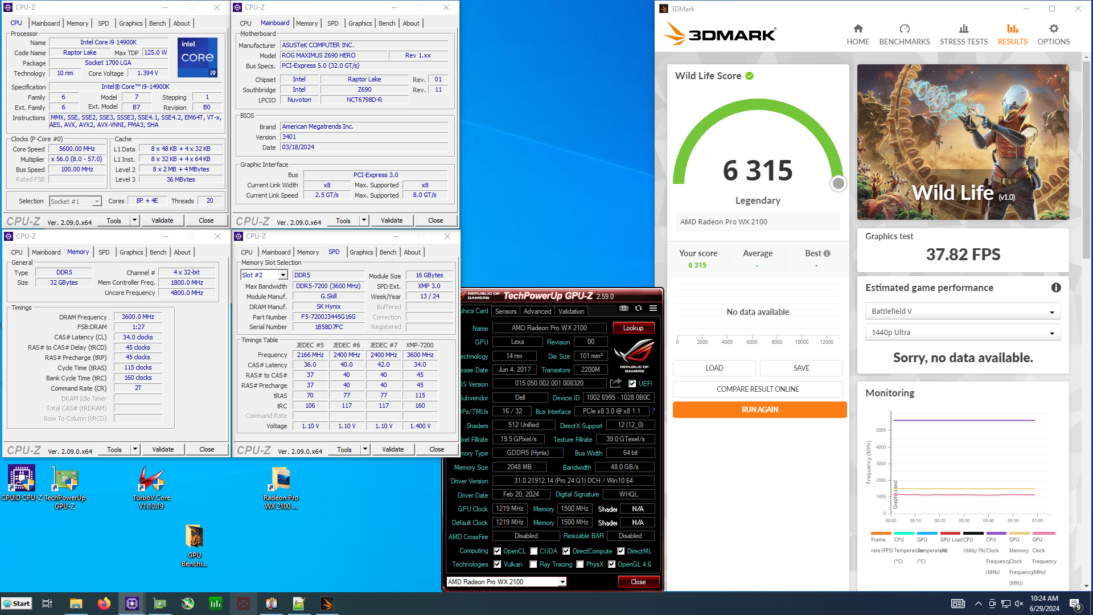Viewport: 1093px width, 615px height.
Task: Toggle the OpenGL 4.6 checkbox
Action: [x=612, y=564]
